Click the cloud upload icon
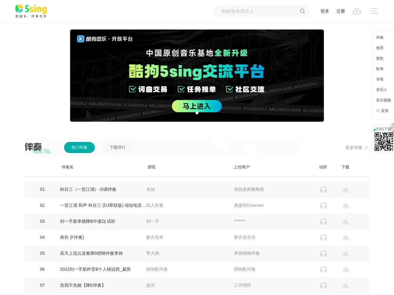The width and height of the screenshot is (394, 295). click(x=356, y=11)
